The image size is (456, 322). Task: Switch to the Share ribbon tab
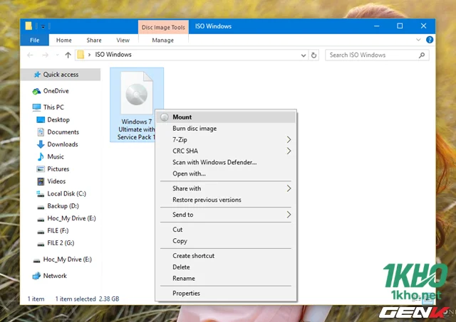[x=94, y=40]
